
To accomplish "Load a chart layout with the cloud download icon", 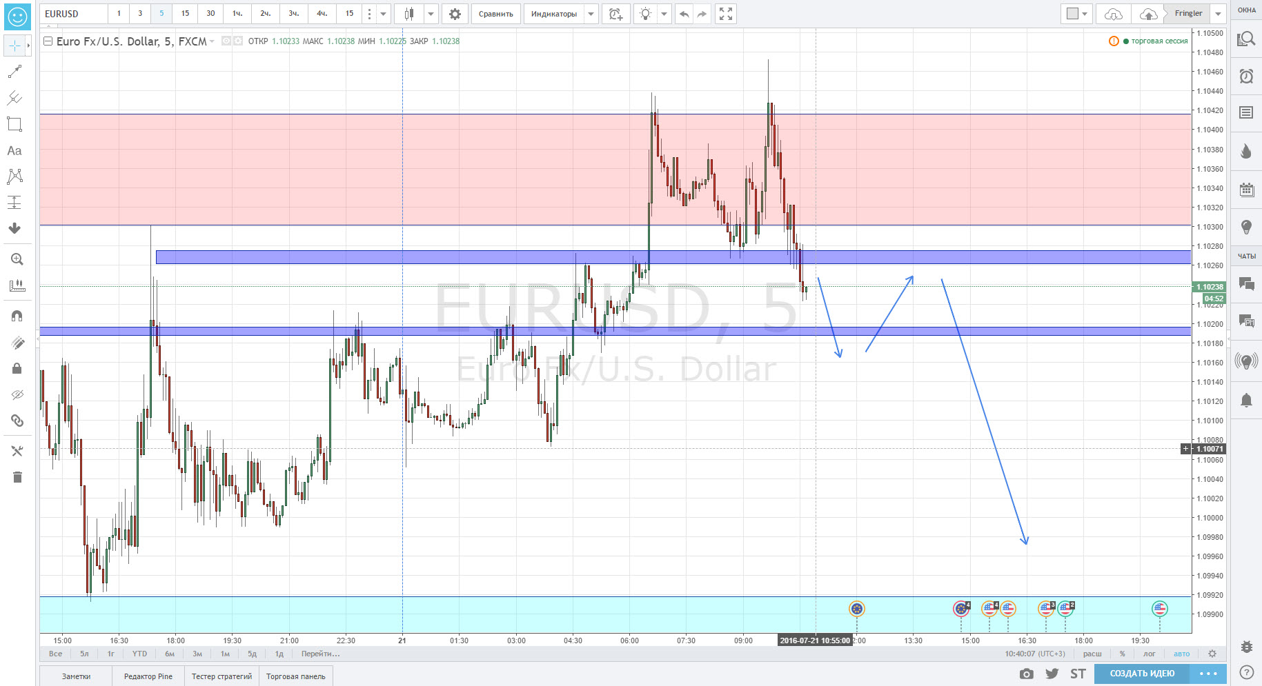I will click(1114, 14).
